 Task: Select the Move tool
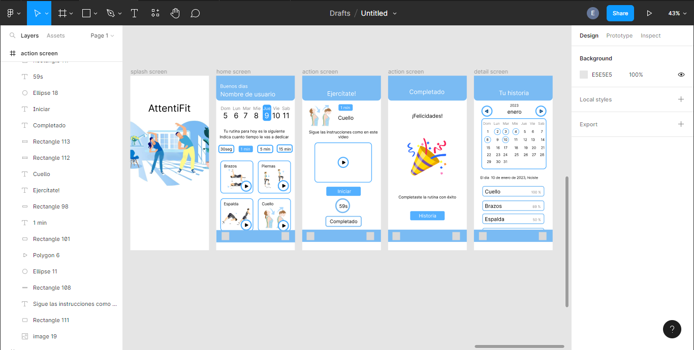[x=38, y=13]
